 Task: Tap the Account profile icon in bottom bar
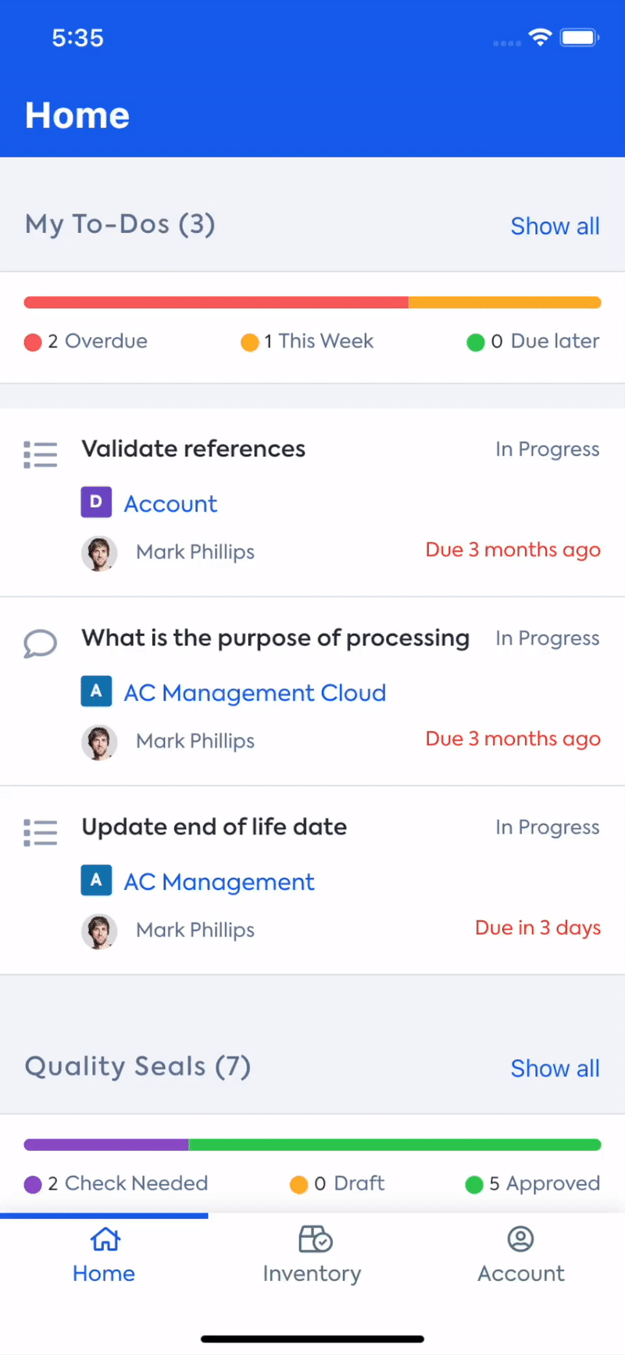pyautogui.click(x=520, y=1239)
